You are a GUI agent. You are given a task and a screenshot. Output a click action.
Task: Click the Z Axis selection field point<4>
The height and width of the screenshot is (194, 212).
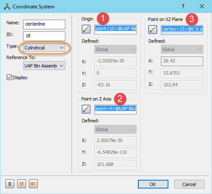pos(115,109)
